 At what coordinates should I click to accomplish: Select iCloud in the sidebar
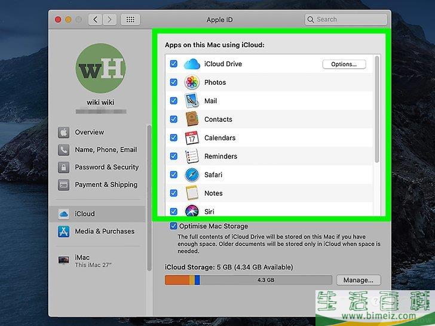(x=97, y=214)
